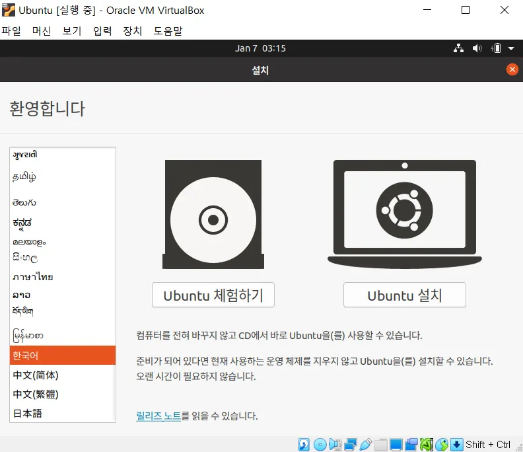This screenshot has height=452, width=523.
Task: Select 中文(简体) language in list
Action: click(x=63, y=375)
